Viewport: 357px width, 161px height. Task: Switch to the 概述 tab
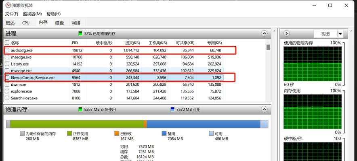tap(10, 23)
